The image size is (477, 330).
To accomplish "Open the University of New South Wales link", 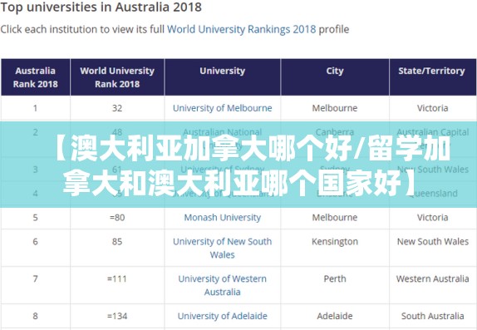I will (223, 248).
